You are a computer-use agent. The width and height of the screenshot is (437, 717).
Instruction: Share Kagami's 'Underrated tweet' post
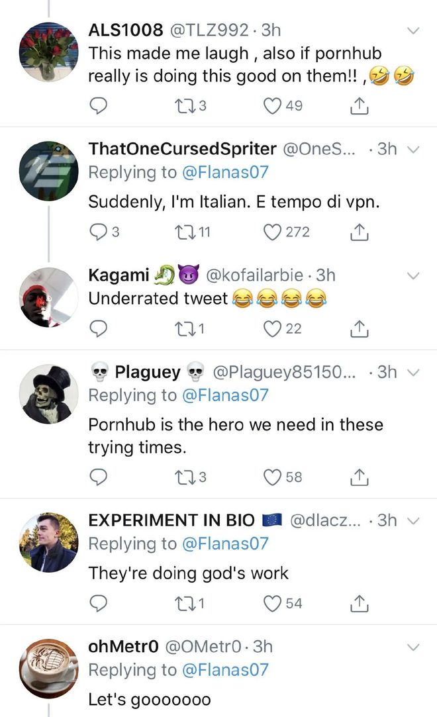(x=360, y=329)
